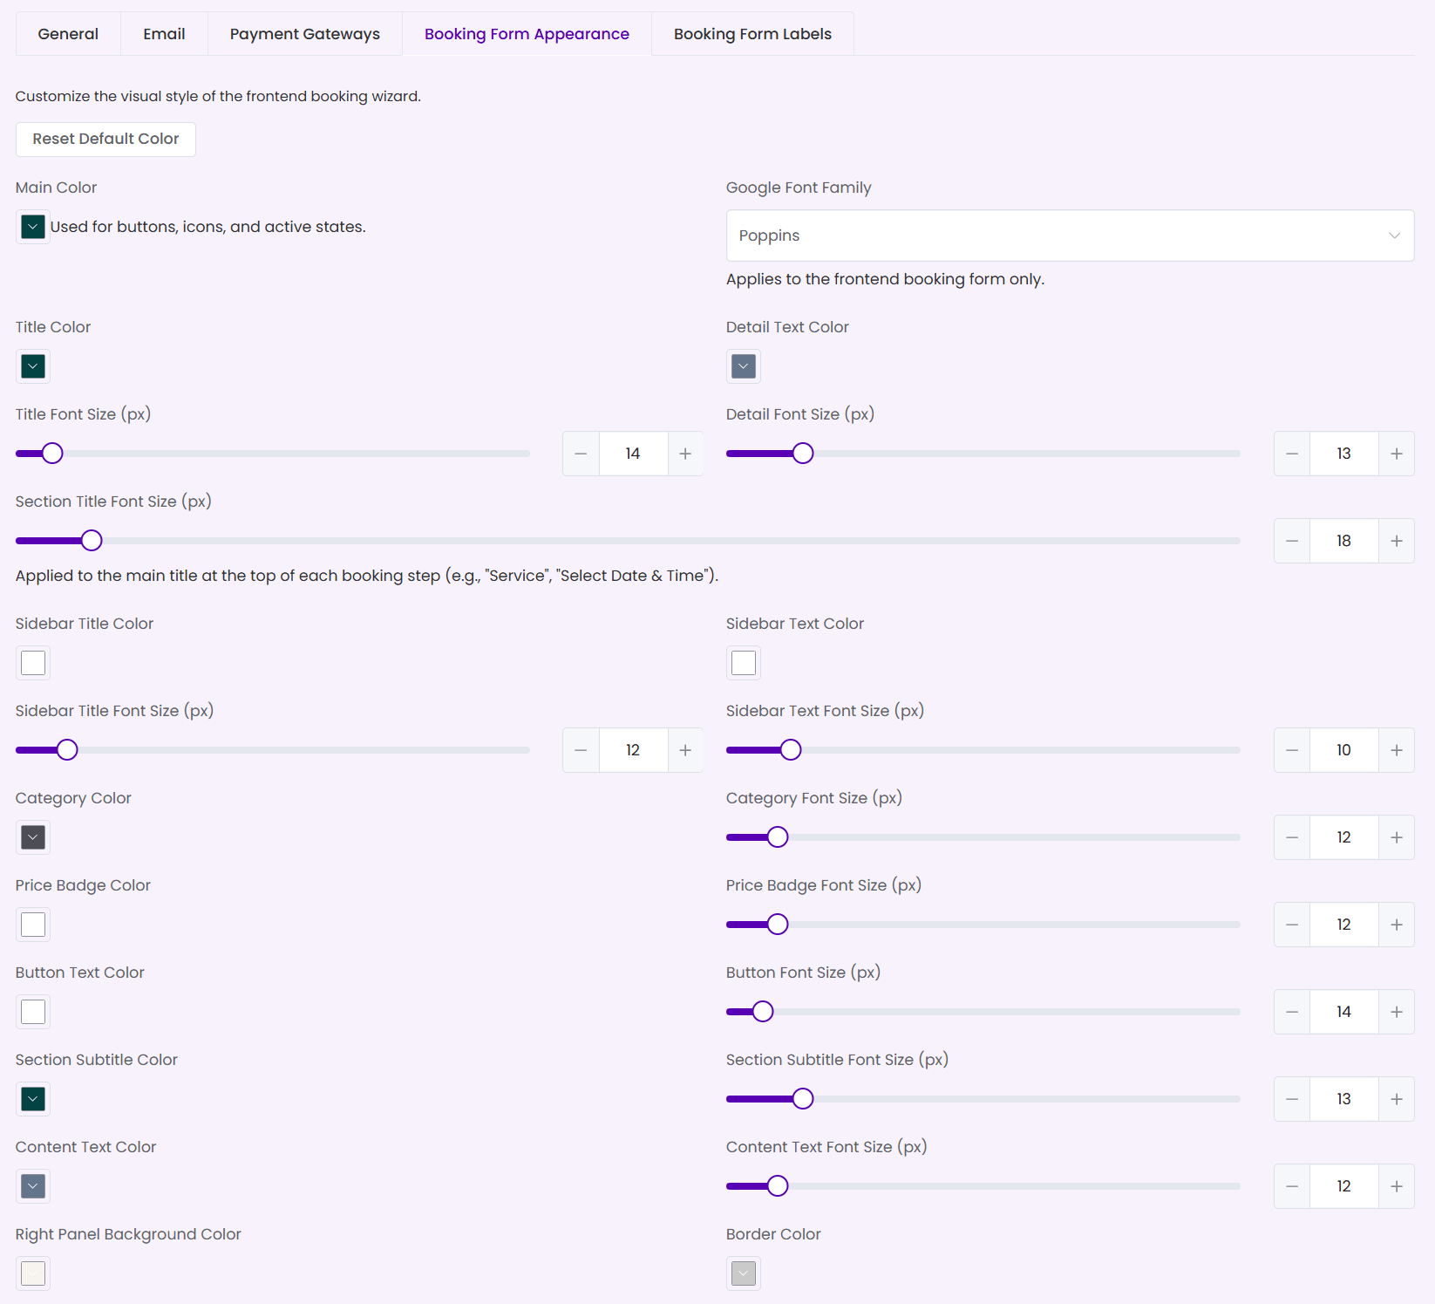Click the Detail Font Size slider handle

coord(803,454)
